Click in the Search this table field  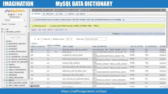pyautogui.click(x=96, y=39)
